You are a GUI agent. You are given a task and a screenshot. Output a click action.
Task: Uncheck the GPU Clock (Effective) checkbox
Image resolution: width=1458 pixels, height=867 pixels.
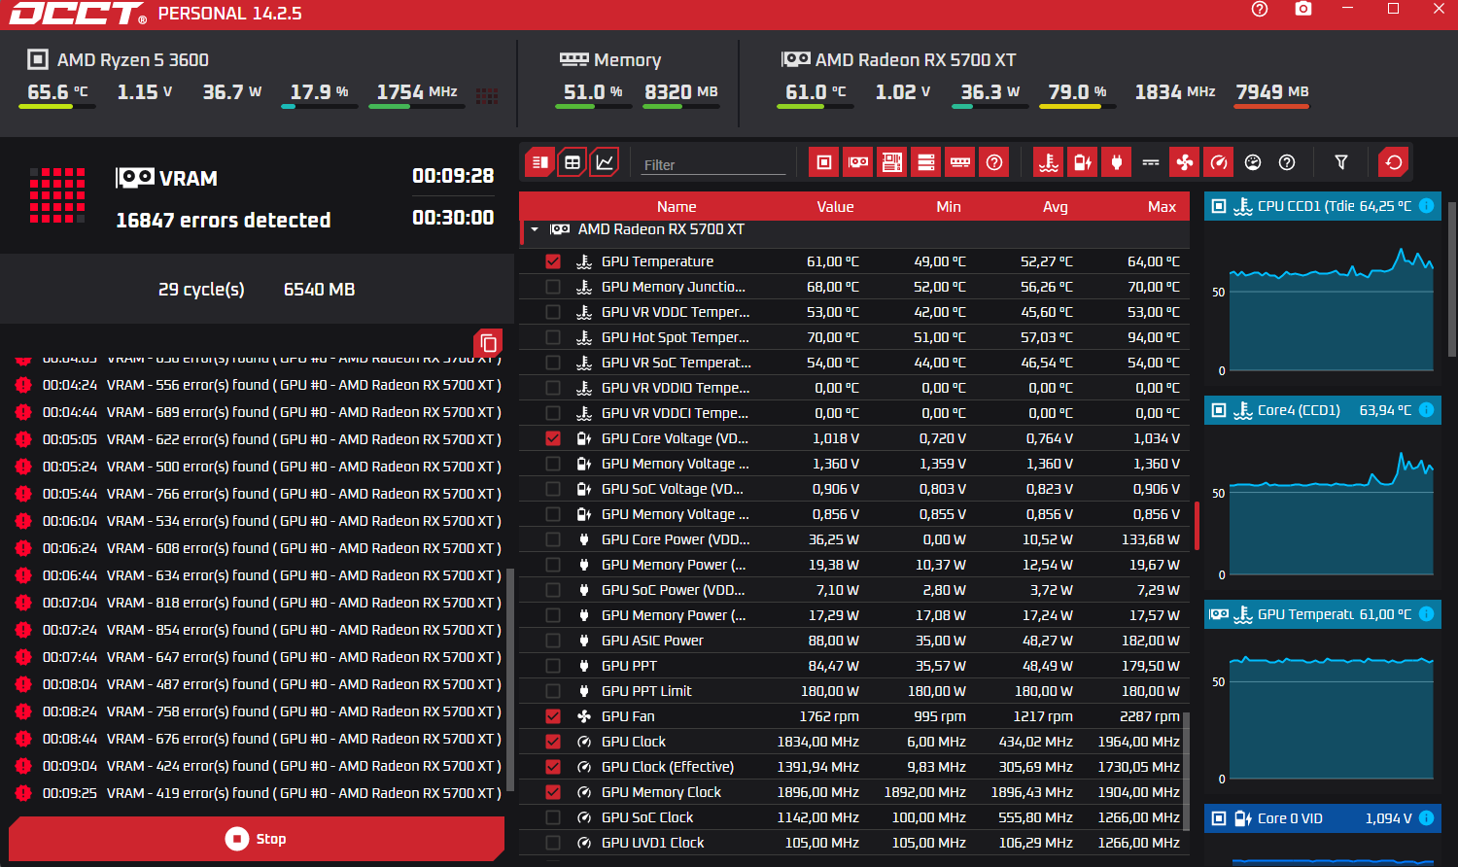coord(553,767)
